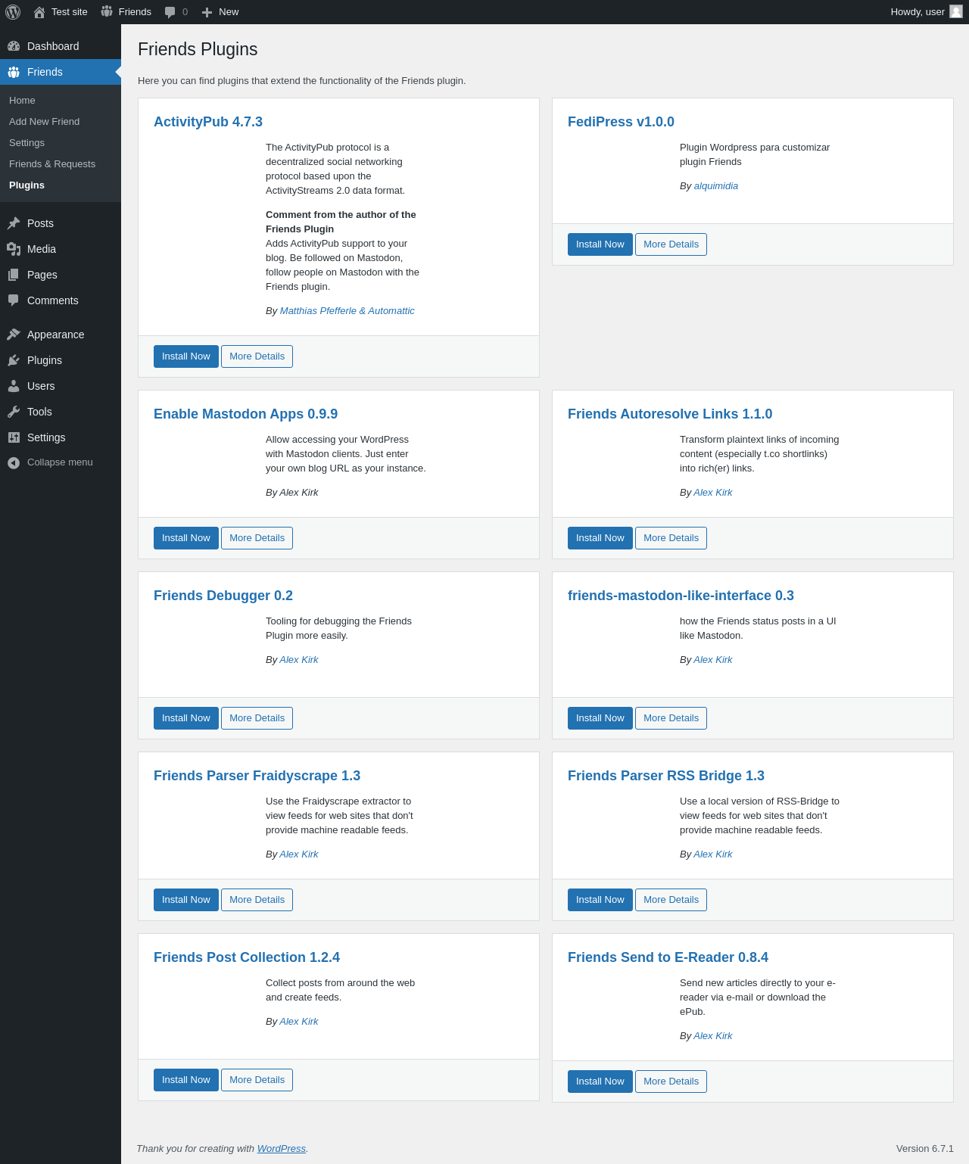This screenshot has height=1164, width=969.
Task: Install Friends Debugger 0.2 plugin
Action: click(x=186, y=718)
